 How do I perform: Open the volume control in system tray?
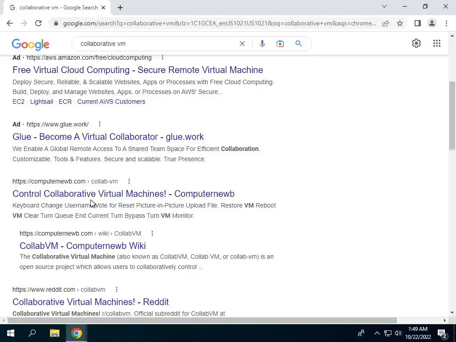click(x=398, y=333)
